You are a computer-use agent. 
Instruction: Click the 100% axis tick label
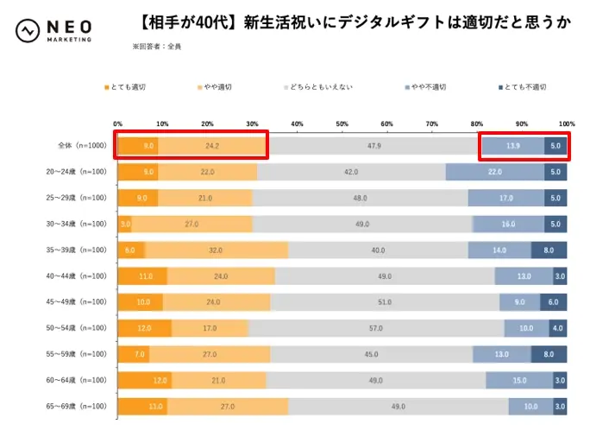click(567, 123)
